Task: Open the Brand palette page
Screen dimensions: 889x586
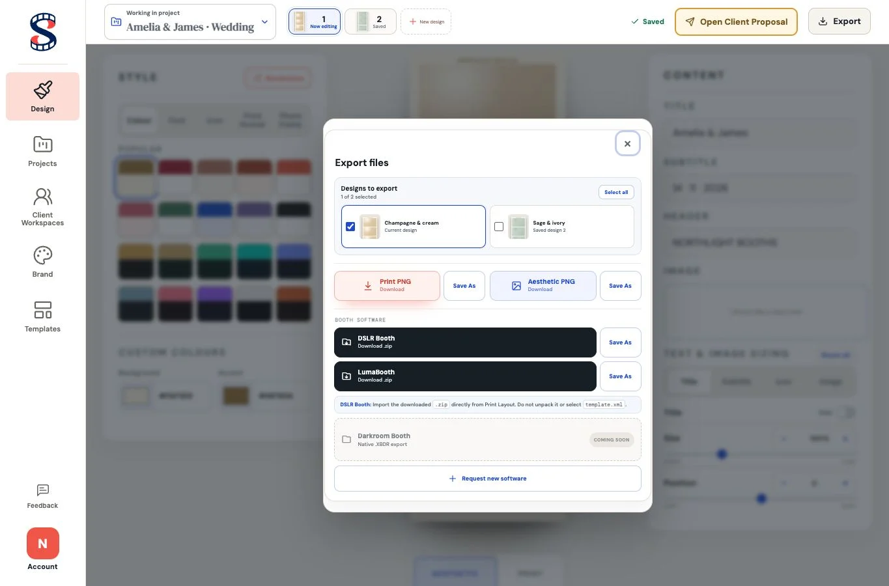Action: [42, 262]
